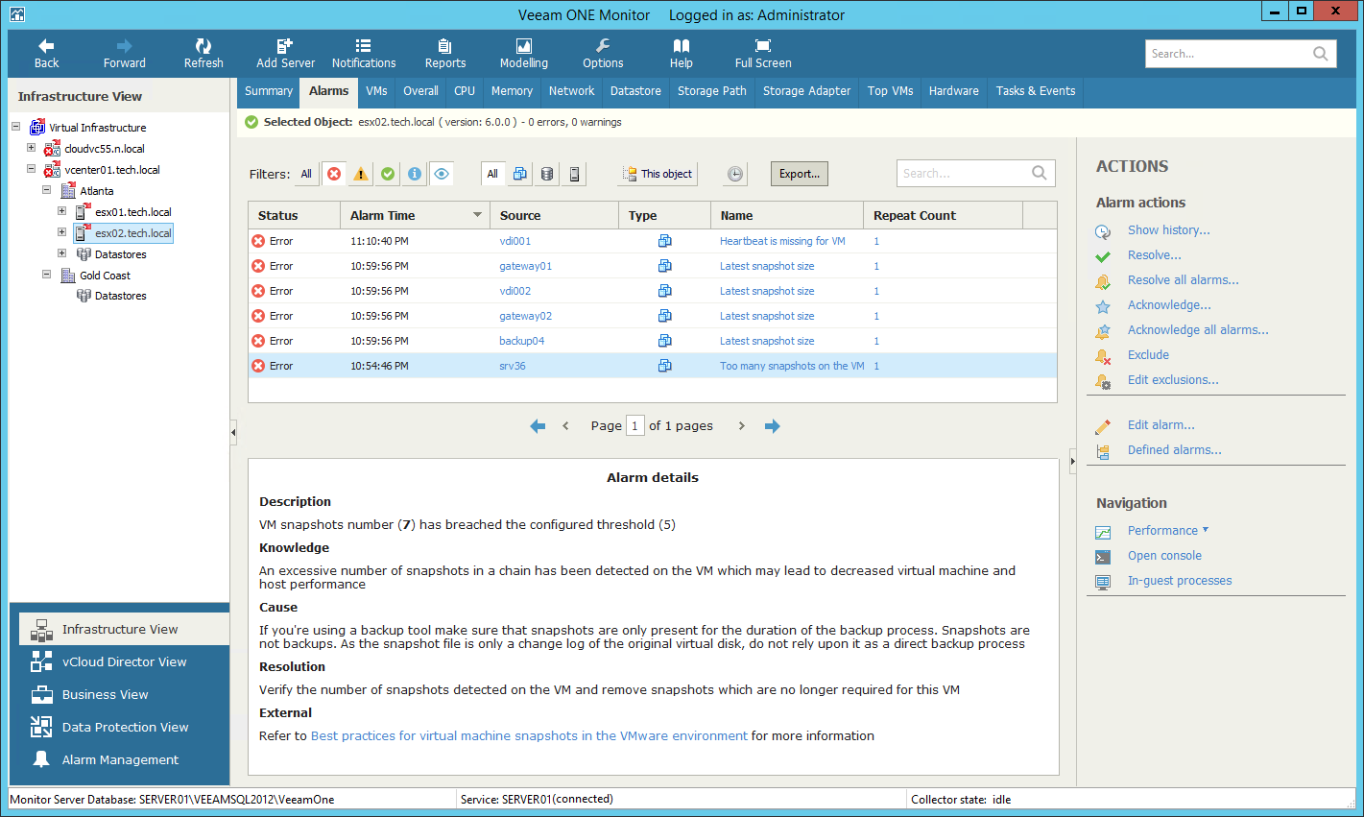Switch to Data Protection View
Image resolution: width=1364 pixels, height=817 pixels.
(x=124, y=727)
